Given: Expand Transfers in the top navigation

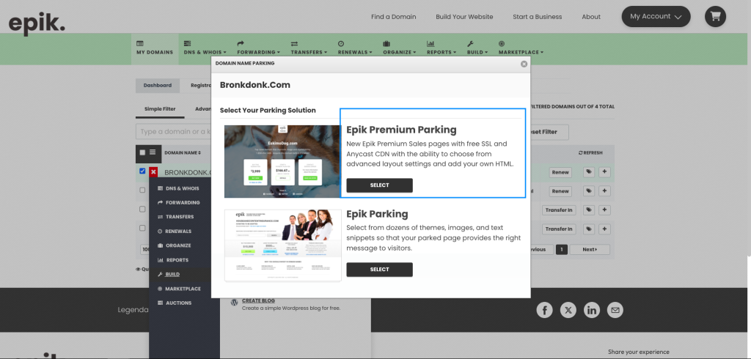Looking at the screenshot, I should [x=309, y=48].
